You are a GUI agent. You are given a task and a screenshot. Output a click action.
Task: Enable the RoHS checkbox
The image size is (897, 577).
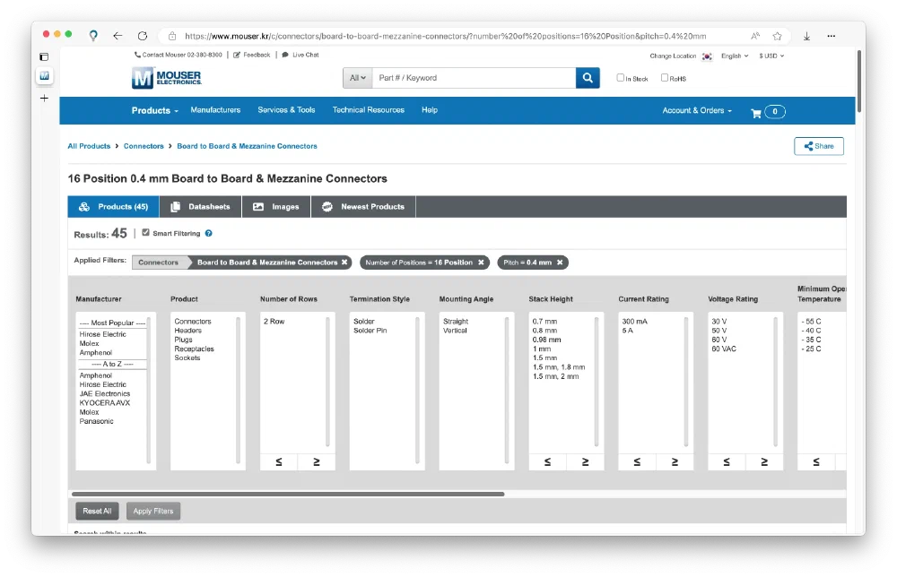tap(665, 78)
